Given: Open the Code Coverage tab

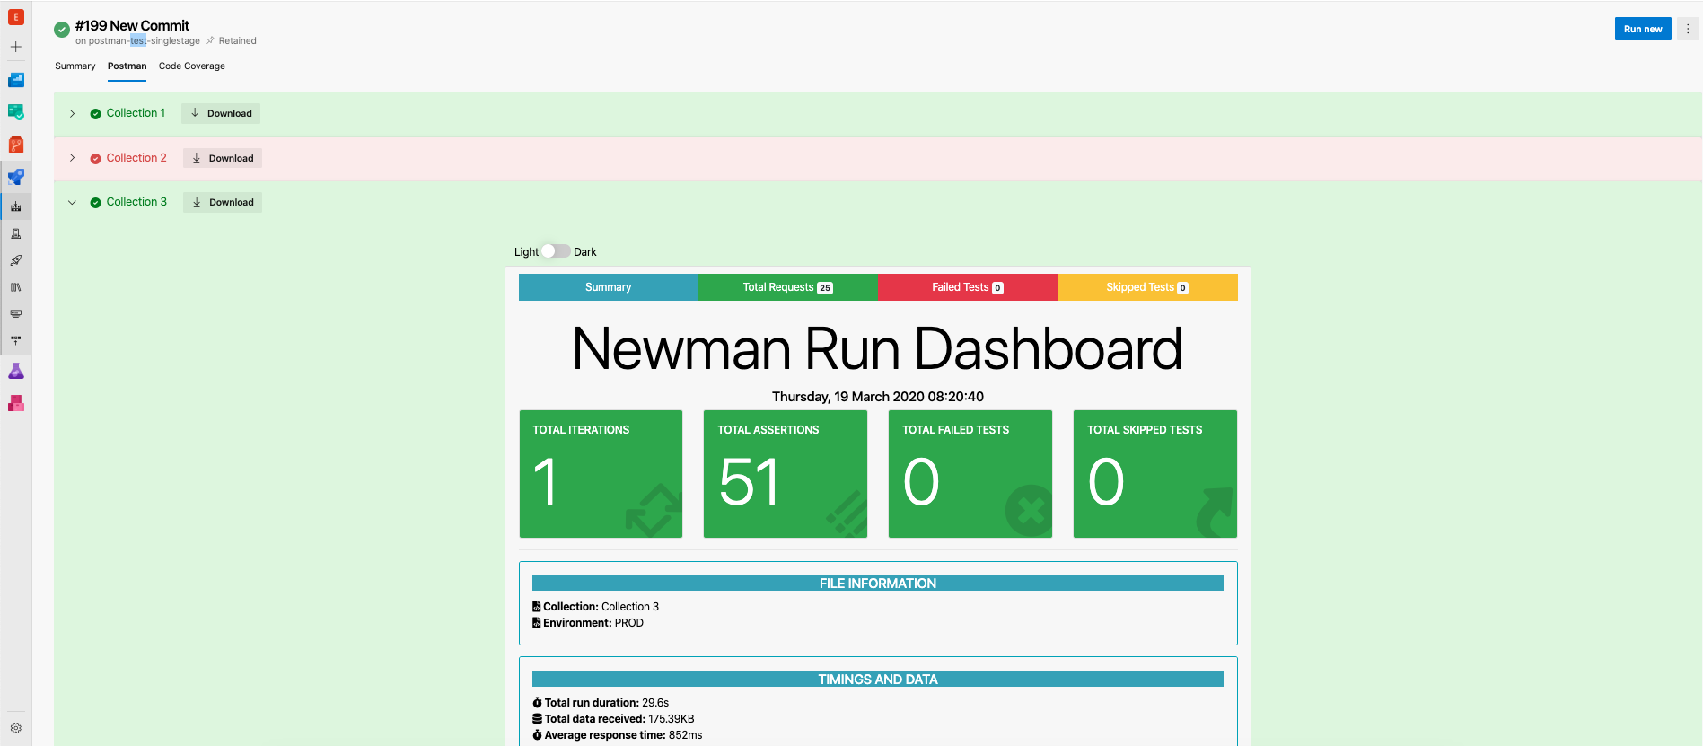Looking at the screenshot, I should (192, 66).
